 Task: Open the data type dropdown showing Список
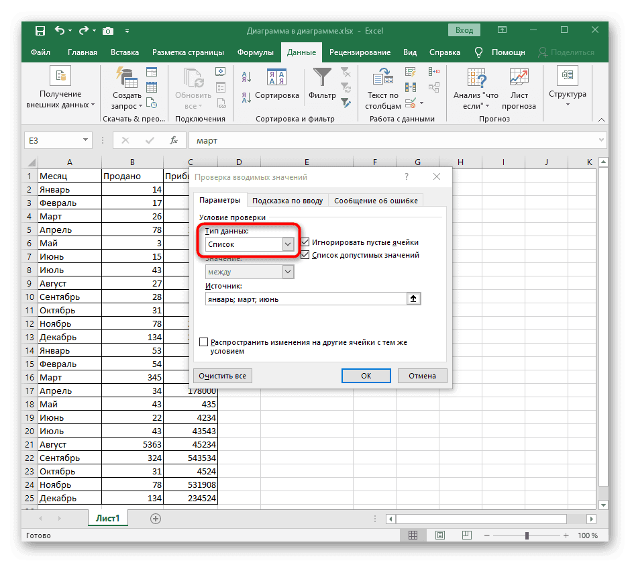288,245
